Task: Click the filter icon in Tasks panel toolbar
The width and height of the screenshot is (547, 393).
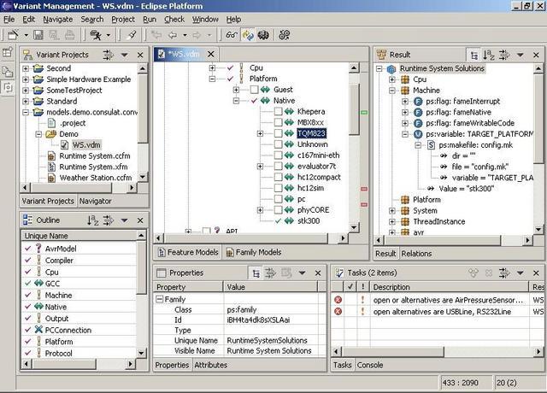Action: pos(503,273)
